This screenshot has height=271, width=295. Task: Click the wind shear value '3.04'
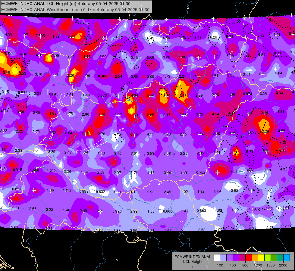coord(279,73)
